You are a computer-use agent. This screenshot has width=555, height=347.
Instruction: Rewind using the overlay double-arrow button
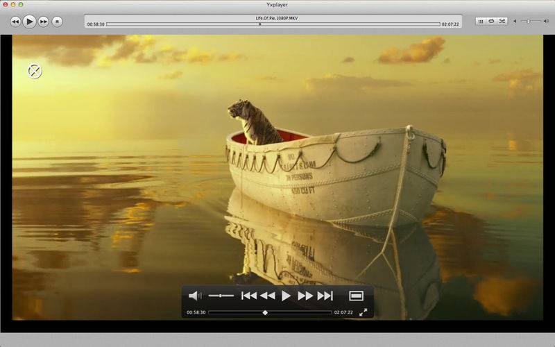click(268, 296)
